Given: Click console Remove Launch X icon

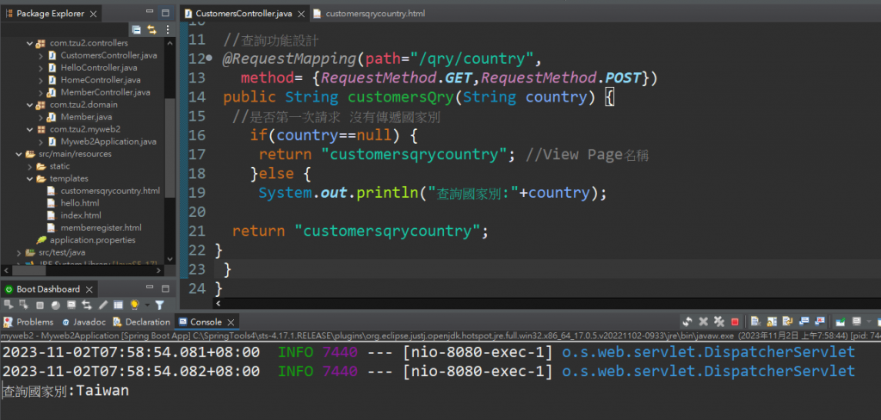Looking at the screenshot, I should 703,322.
